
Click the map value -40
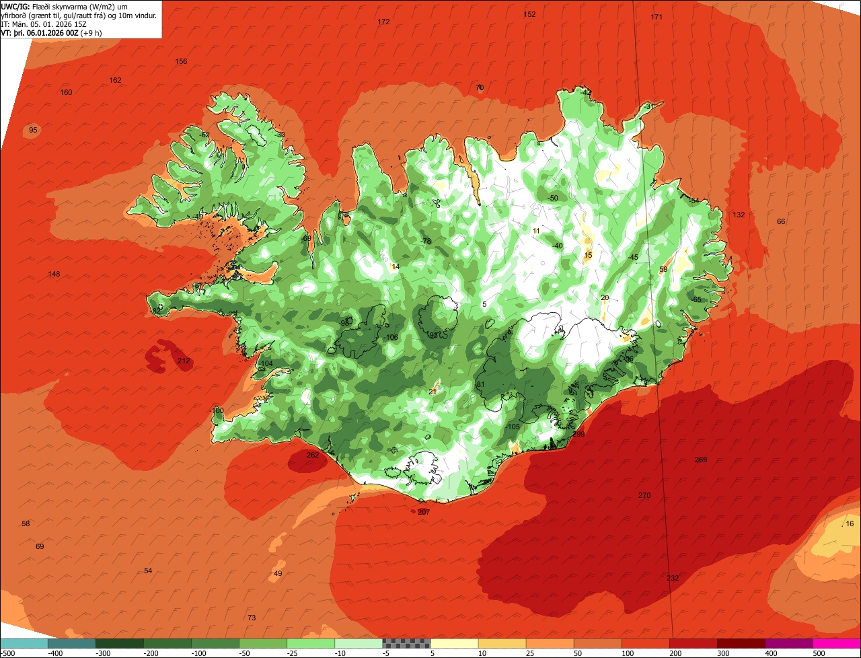[558, 246]
